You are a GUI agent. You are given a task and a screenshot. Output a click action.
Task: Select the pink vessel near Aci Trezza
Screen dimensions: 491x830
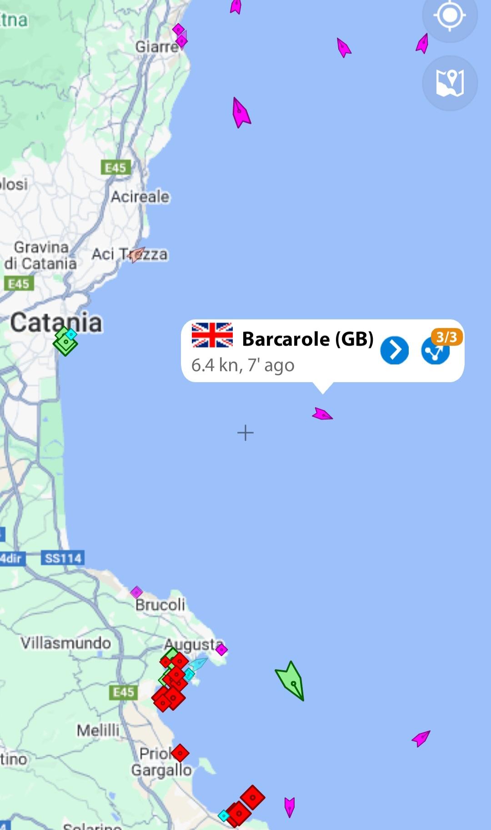136,255
